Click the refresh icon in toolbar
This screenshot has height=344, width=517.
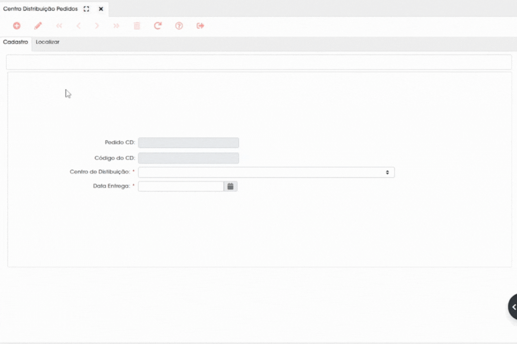click(158, 25)
